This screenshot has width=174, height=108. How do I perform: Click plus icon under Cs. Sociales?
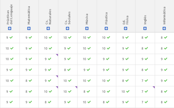point(67,28)
